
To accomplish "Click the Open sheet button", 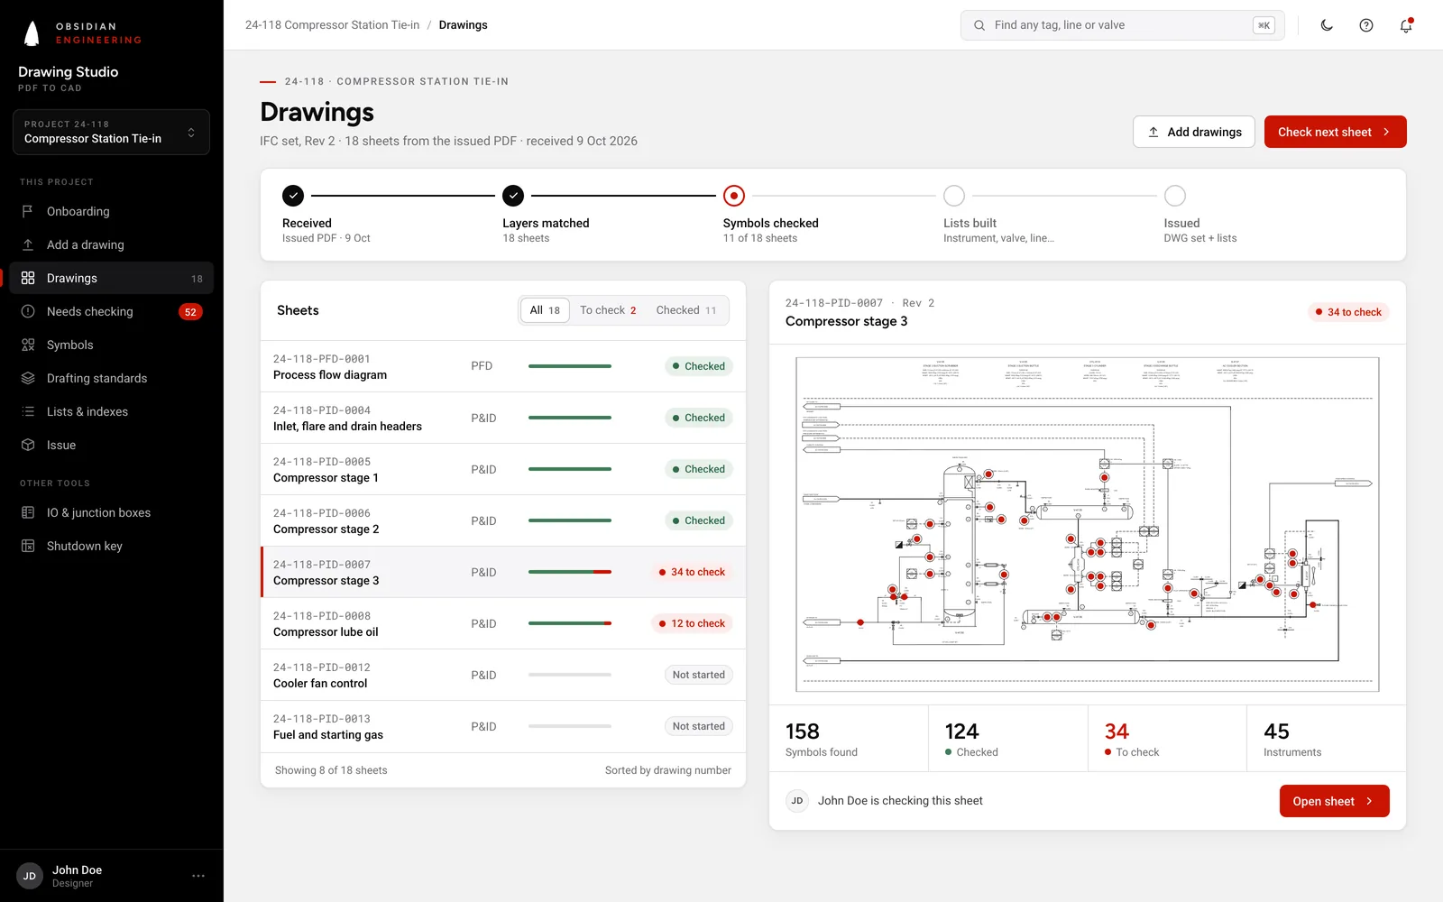I will (x=1335, y=801).
